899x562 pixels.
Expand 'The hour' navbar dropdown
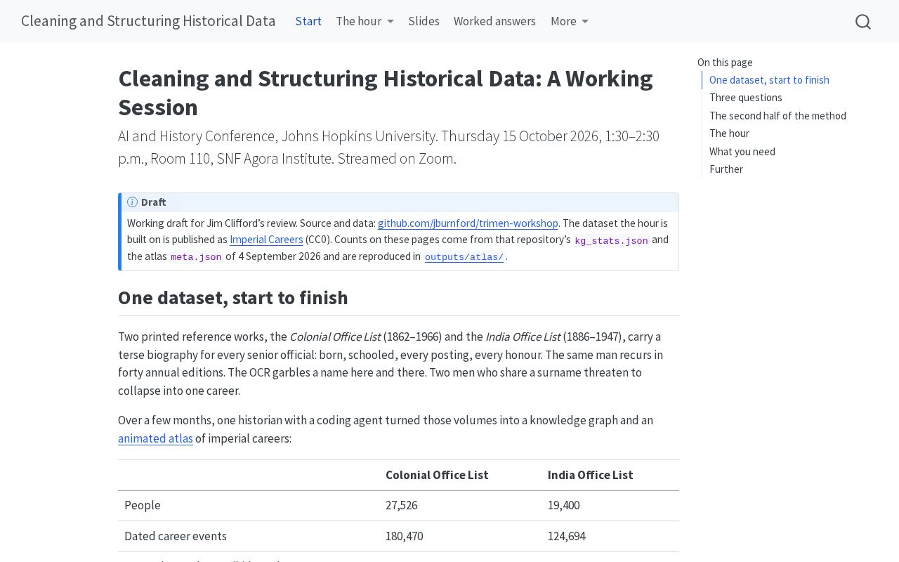(x=365, y=21)
